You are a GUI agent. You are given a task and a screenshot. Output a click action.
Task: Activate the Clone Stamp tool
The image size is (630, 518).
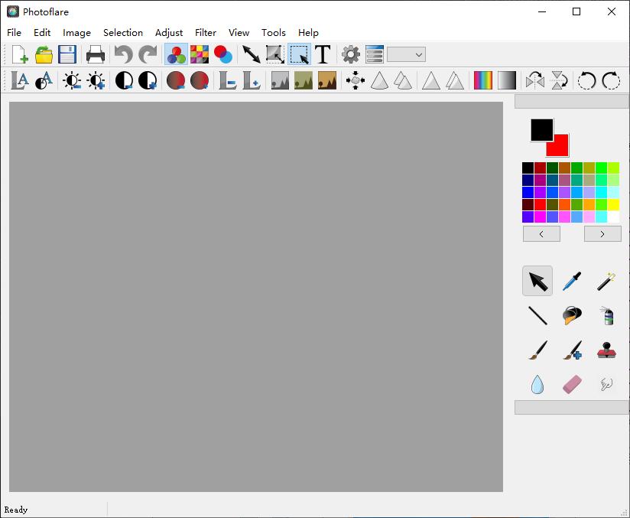[606, 350]
